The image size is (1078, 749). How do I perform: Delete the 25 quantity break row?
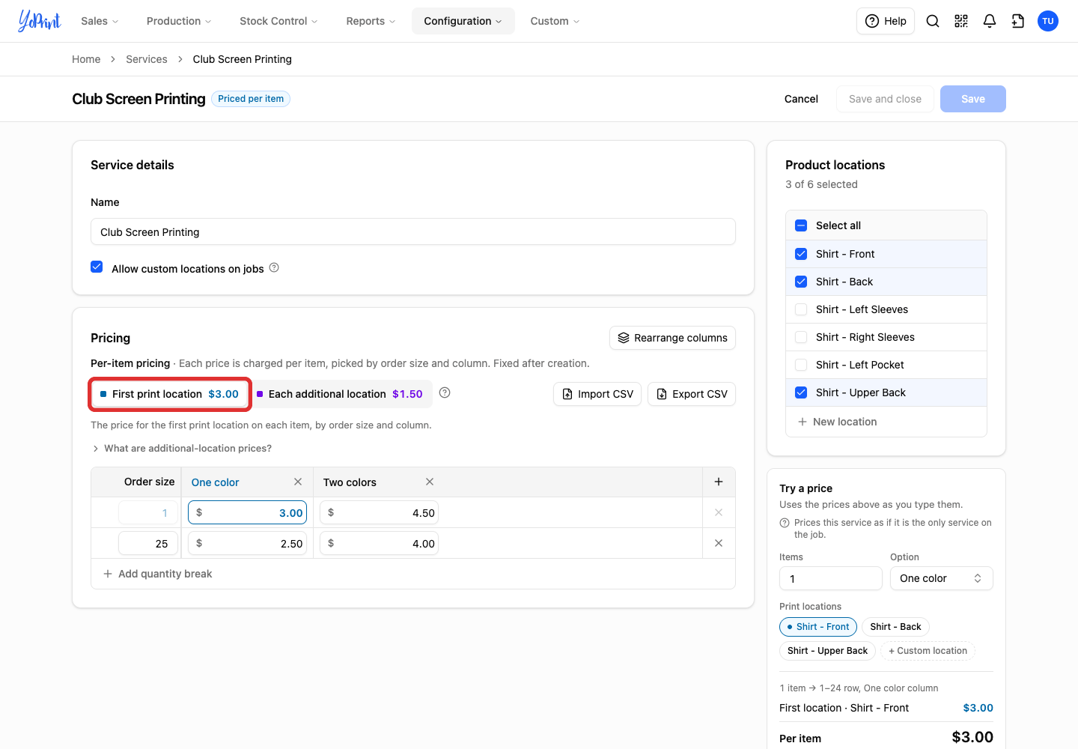point(719,543)
